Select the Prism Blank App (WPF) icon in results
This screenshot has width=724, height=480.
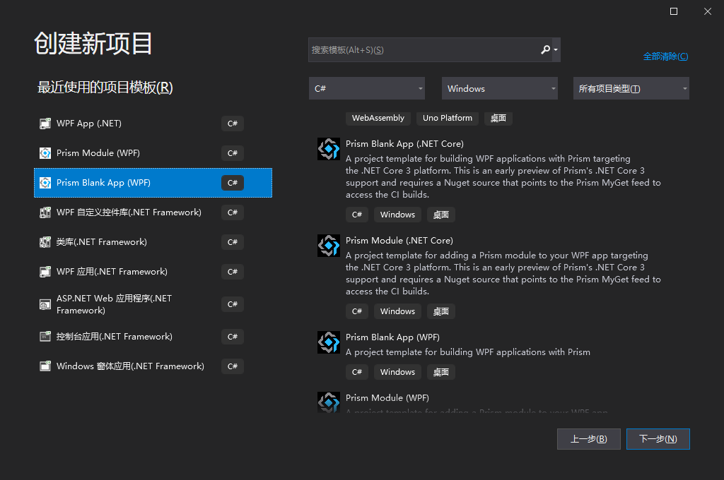point(328,342)
